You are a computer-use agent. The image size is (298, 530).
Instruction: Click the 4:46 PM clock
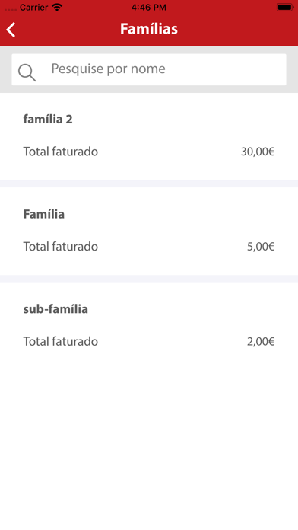coord(149,7)
